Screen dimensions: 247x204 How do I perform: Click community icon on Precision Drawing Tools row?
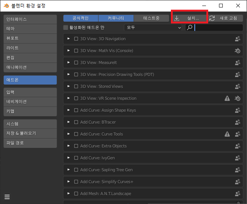tap(238, 74)
